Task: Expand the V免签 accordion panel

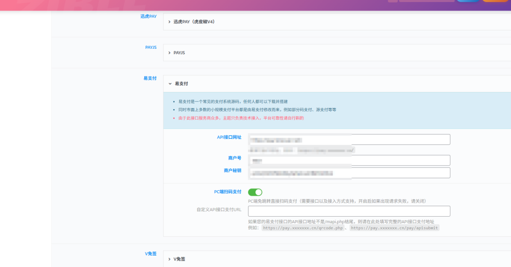Action: click(337, 259)
